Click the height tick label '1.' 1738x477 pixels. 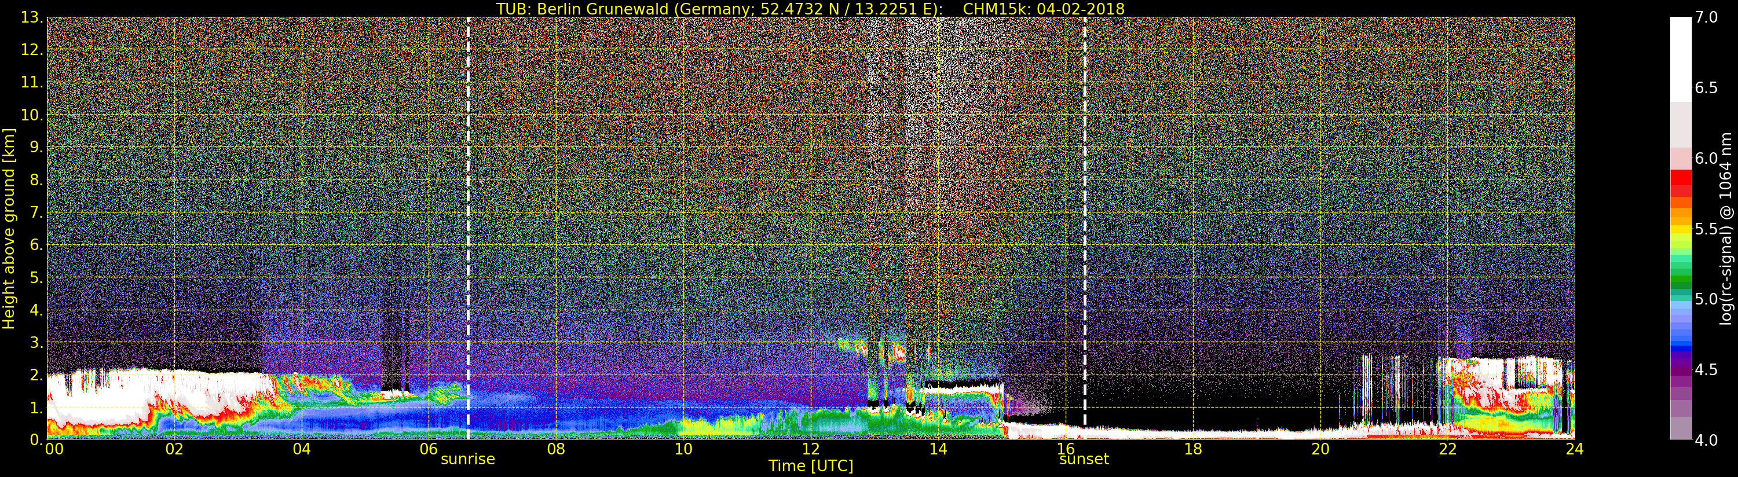point(36,407)
